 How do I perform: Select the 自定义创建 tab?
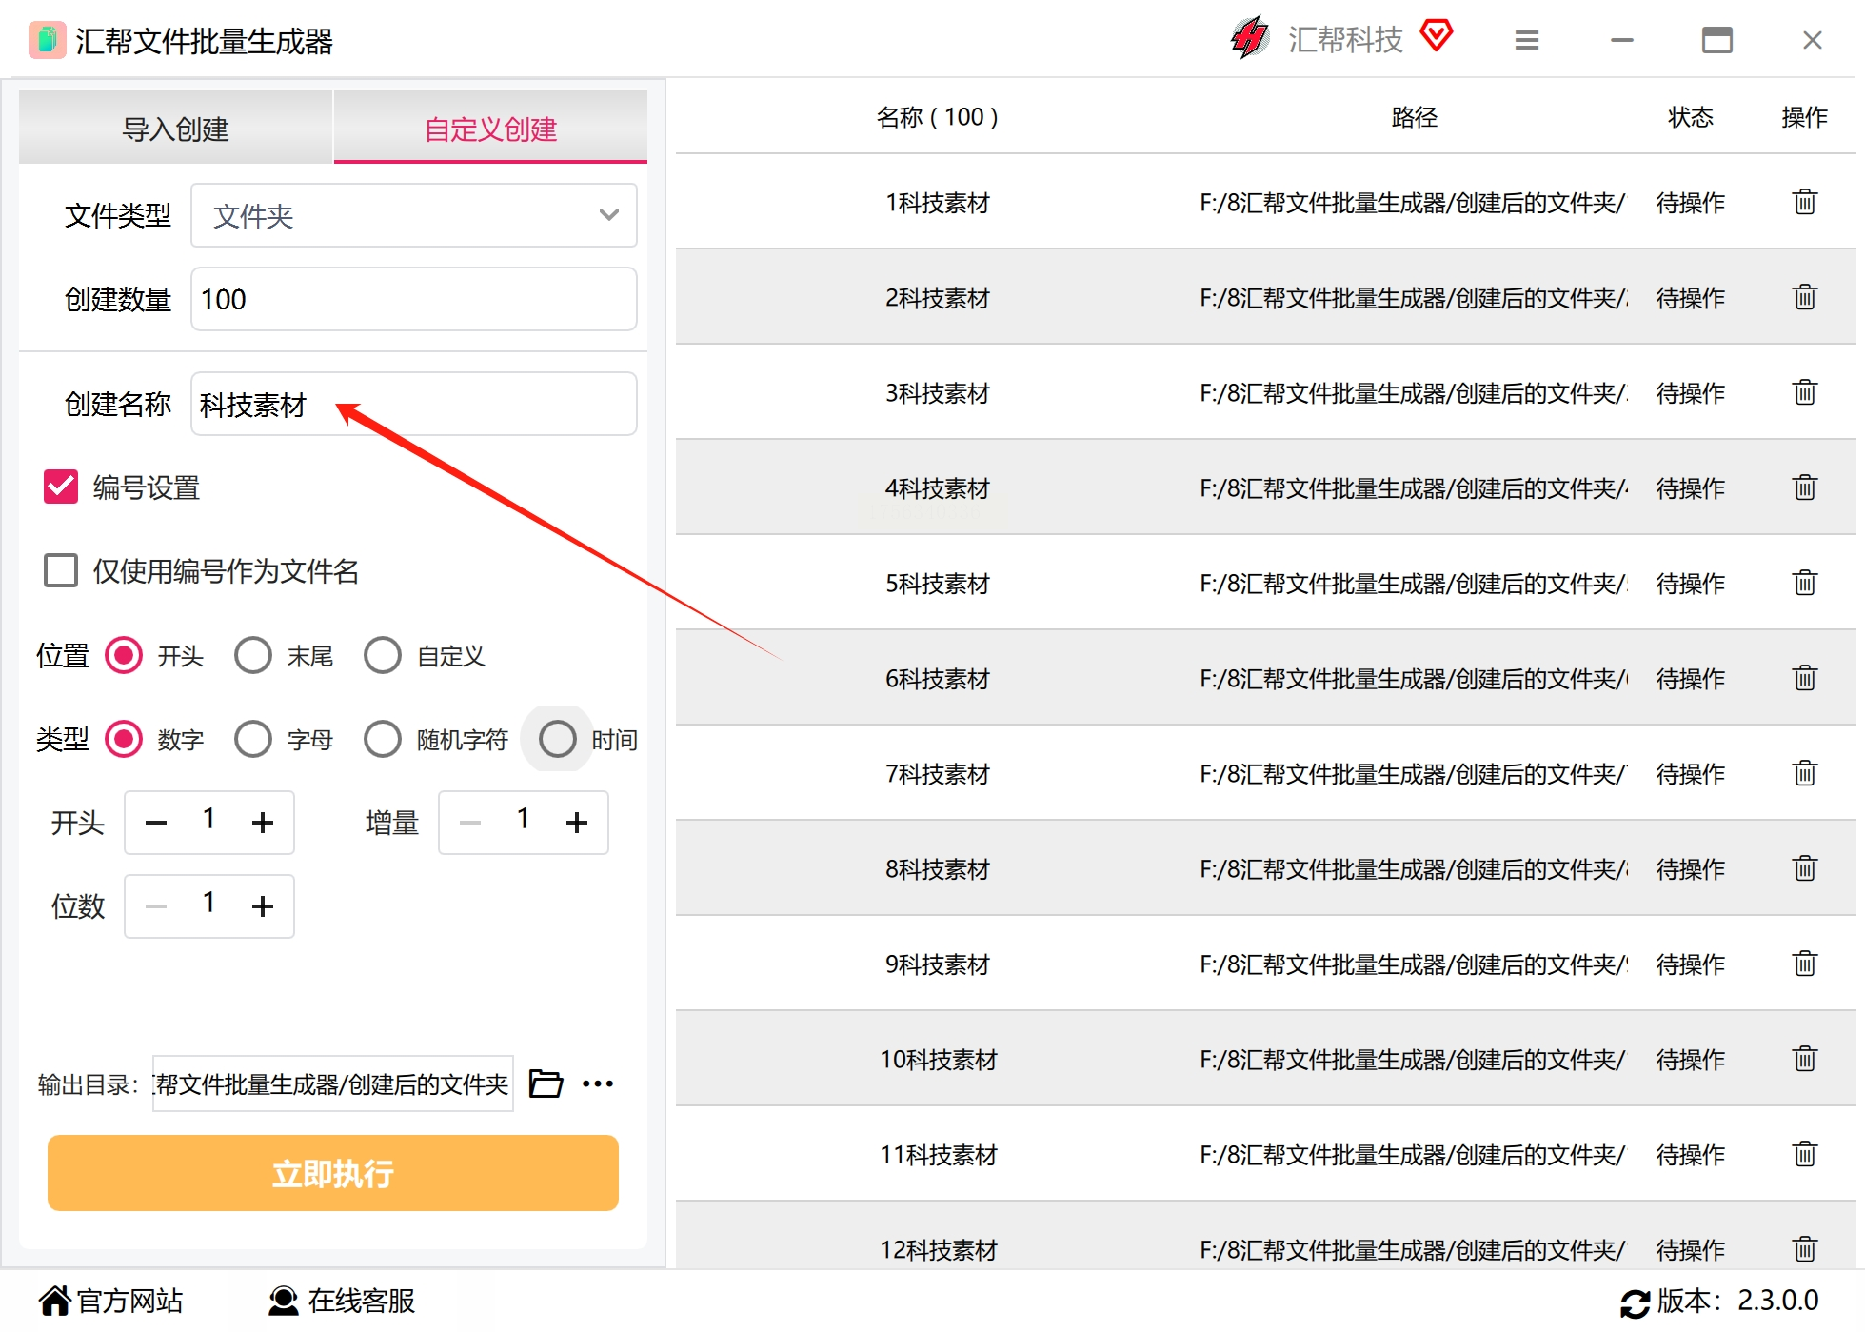(x=490, y=129)
